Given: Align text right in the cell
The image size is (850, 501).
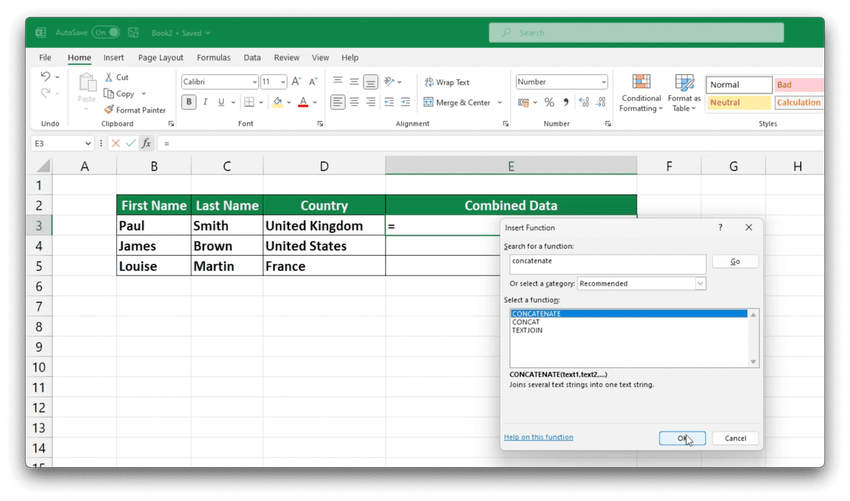Looking at the screenshot, I should (370, 102).
